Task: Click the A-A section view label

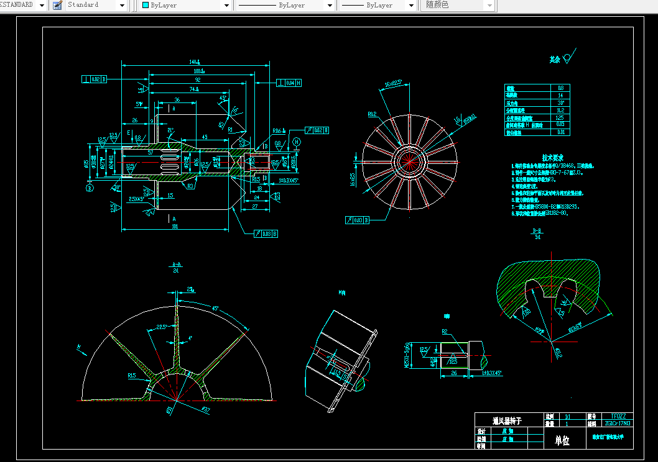Action: point(176,265)
